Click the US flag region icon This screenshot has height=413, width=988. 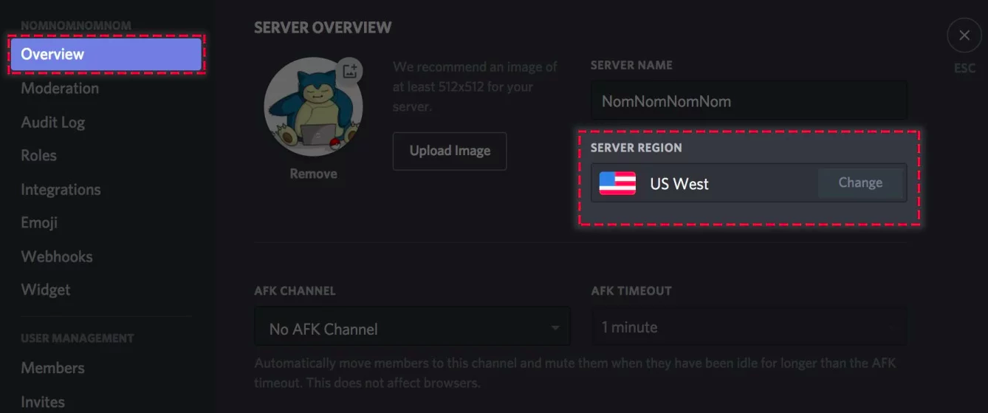click(x=617, y=183)
